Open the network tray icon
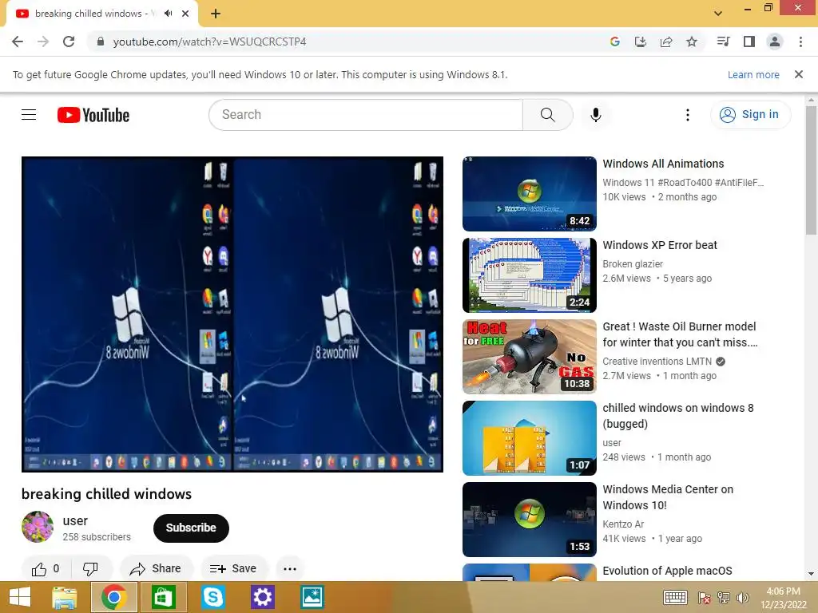This screenshot has height=613, width=818. point(724,597)
